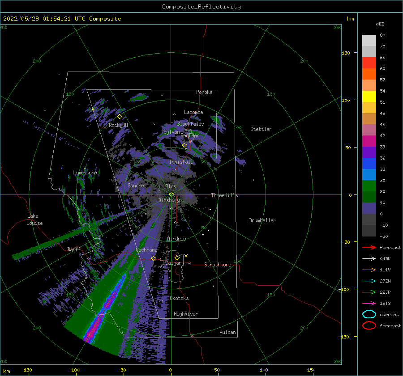Click the yellow diamond marker near RockyMH

(120, 117)
